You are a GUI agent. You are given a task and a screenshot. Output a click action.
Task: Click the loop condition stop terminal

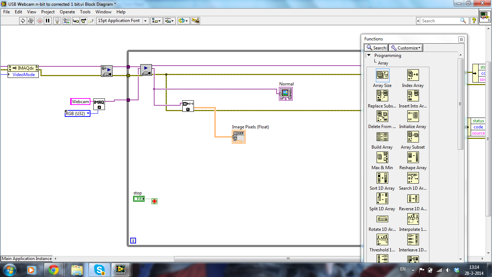(x=154, y=201)
